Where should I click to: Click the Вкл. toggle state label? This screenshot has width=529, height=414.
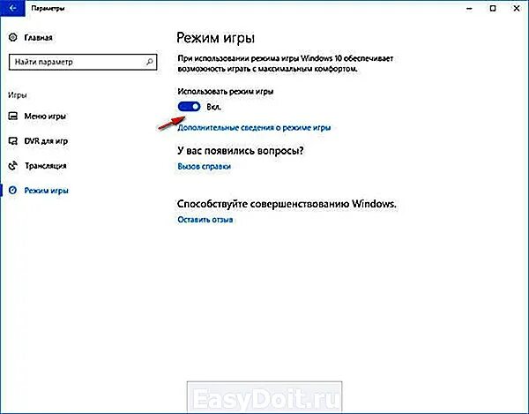(x=213, y=107)
